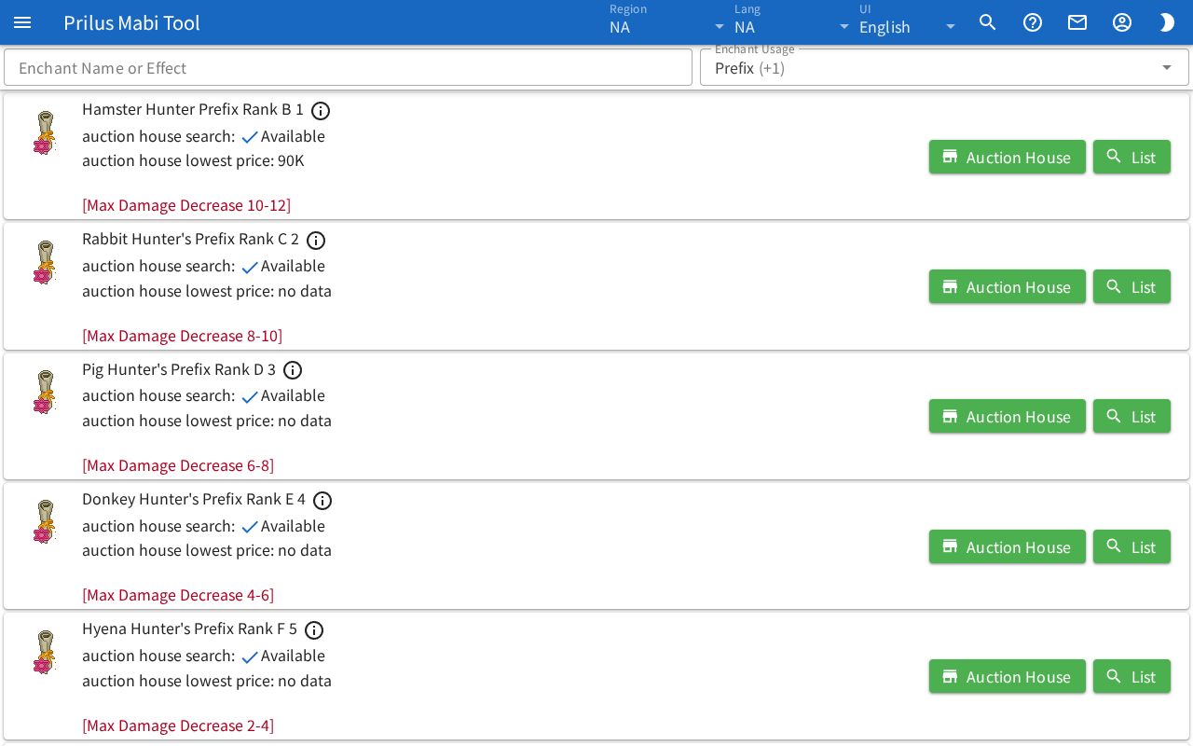This screenshot has width=1193, height=746.
Task: Click the Rabbit Hunter's enchant scroll image
Action: point(45,262)
